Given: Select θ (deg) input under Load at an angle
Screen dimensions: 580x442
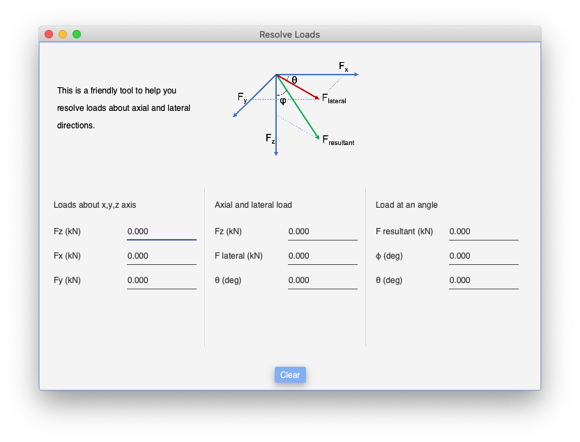Looking at the screenshot, I should pos(484,281).
